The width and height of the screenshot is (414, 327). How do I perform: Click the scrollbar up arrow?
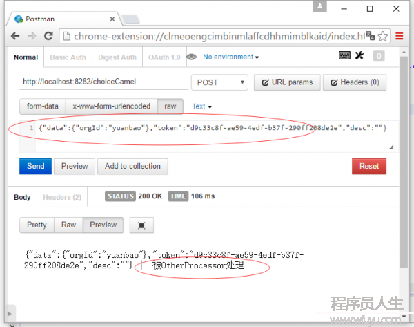point(404,52)
